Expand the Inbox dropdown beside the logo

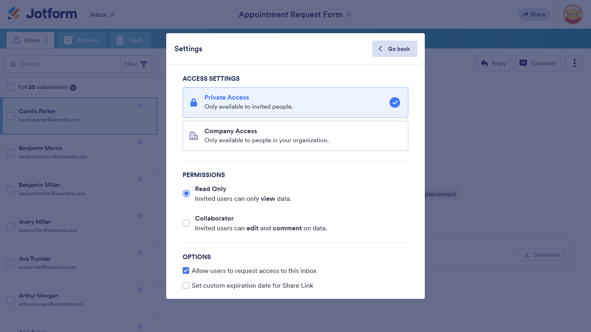coord(112,15)
